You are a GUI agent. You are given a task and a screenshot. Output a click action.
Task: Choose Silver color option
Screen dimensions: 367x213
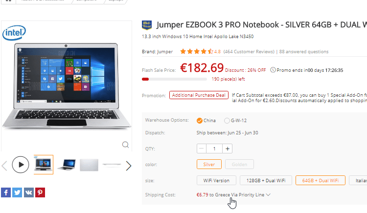209,164
